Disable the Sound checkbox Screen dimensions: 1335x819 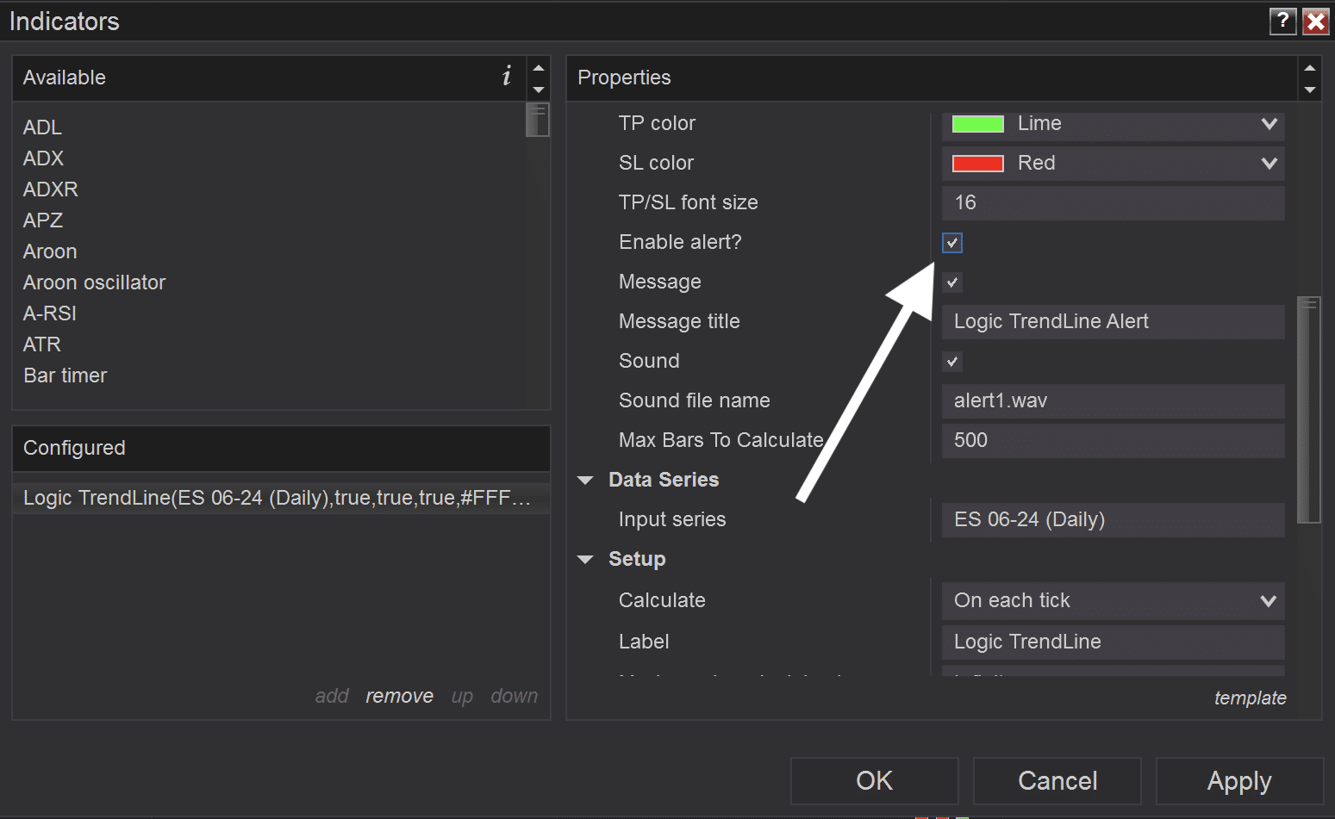(952, 362)
